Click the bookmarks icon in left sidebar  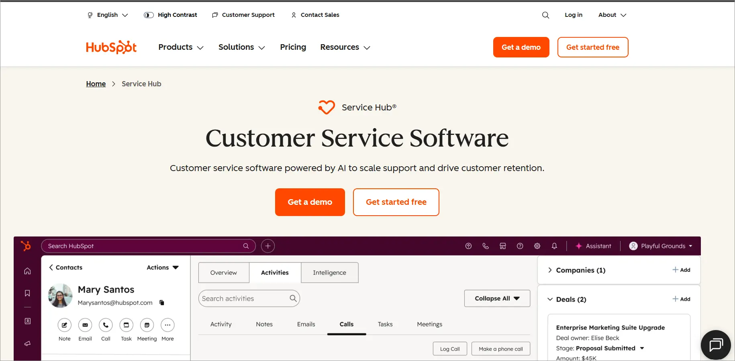click(x=27, y=293)
